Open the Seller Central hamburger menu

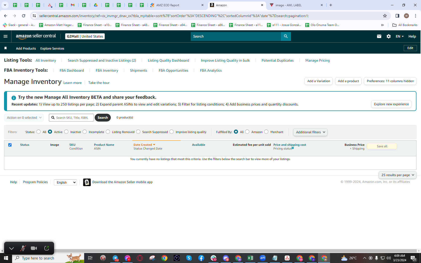pos(6,36)
